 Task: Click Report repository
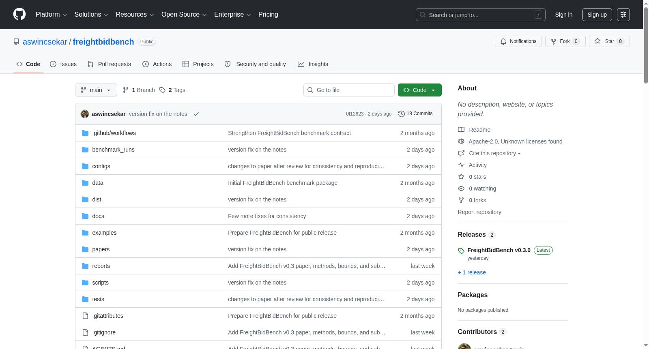(479, 212)
